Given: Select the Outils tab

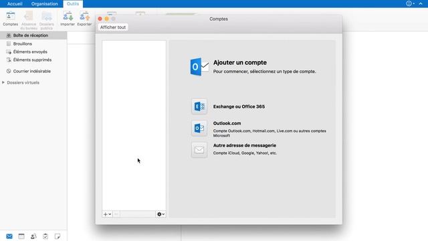Looking at the screenshot, I should 73,4.
